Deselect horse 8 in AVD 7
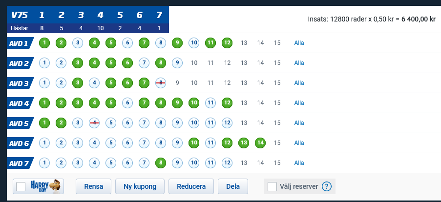This screenshot has height=202, width=441. tap(161, 162)
